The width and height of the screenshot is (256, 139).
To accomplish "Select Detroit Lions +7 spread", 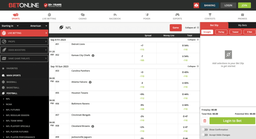I will pos(142,47).
